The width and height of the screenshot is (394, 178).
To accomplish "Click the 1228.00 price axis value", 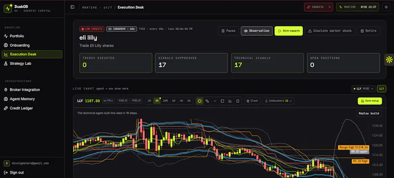I will pyautogui.click(x=377, y=126).
